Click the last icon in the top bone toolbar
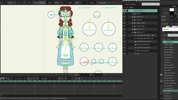The width and height of the screenshot is (178, 100). point(112,3)
